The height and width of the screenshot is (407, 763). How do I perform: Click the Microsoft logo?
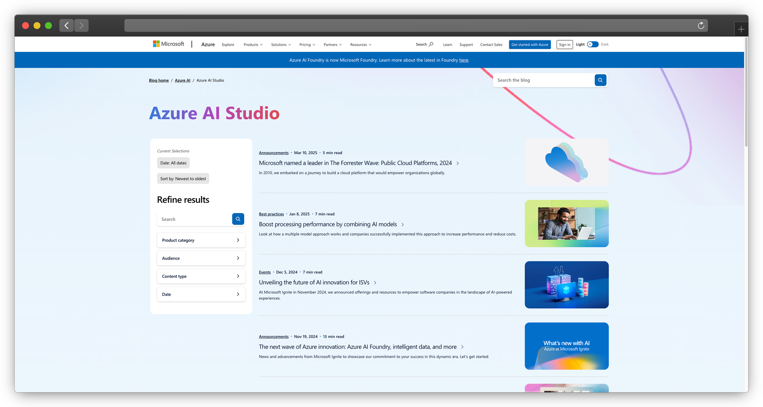point(168,44)
